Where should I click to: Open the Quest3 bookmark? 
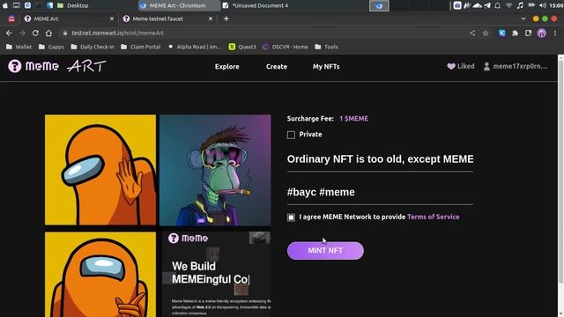click(x=242, y=47)
